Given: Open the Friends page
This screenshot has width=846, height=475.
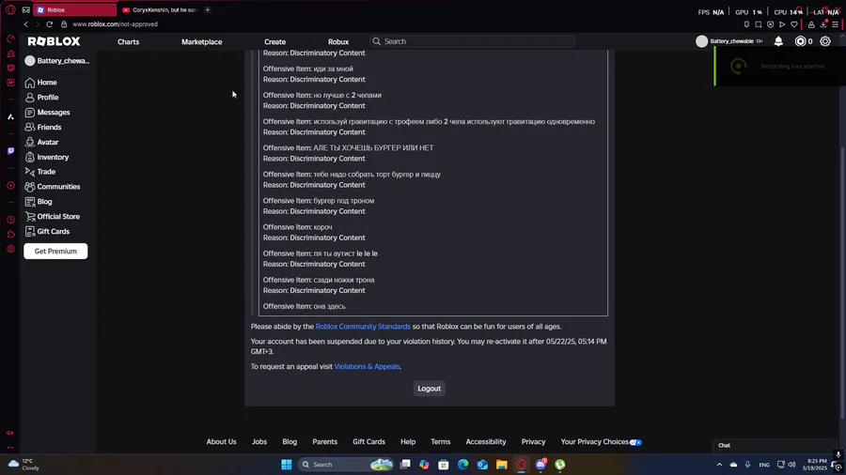Looking at the screenshot, I should tap(43, 127).
